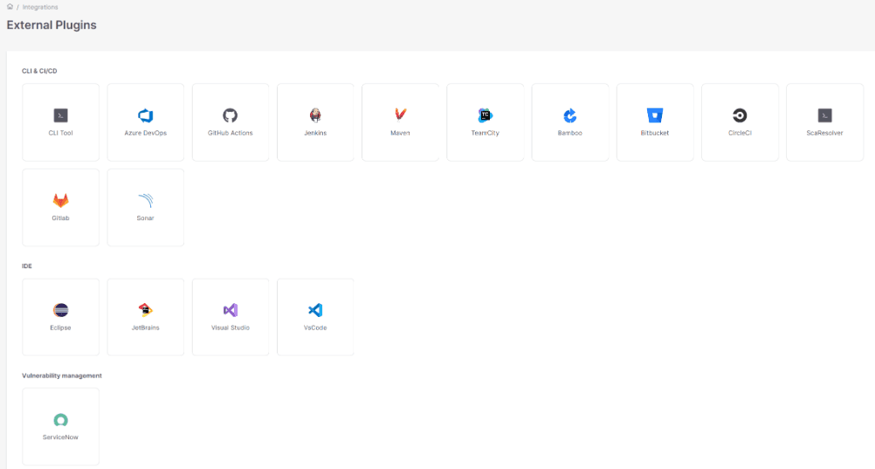The height and width of the screenshot is (469, 875).
Task: Open the Visual Studio plugin card
Action: [x=231, y=317]
